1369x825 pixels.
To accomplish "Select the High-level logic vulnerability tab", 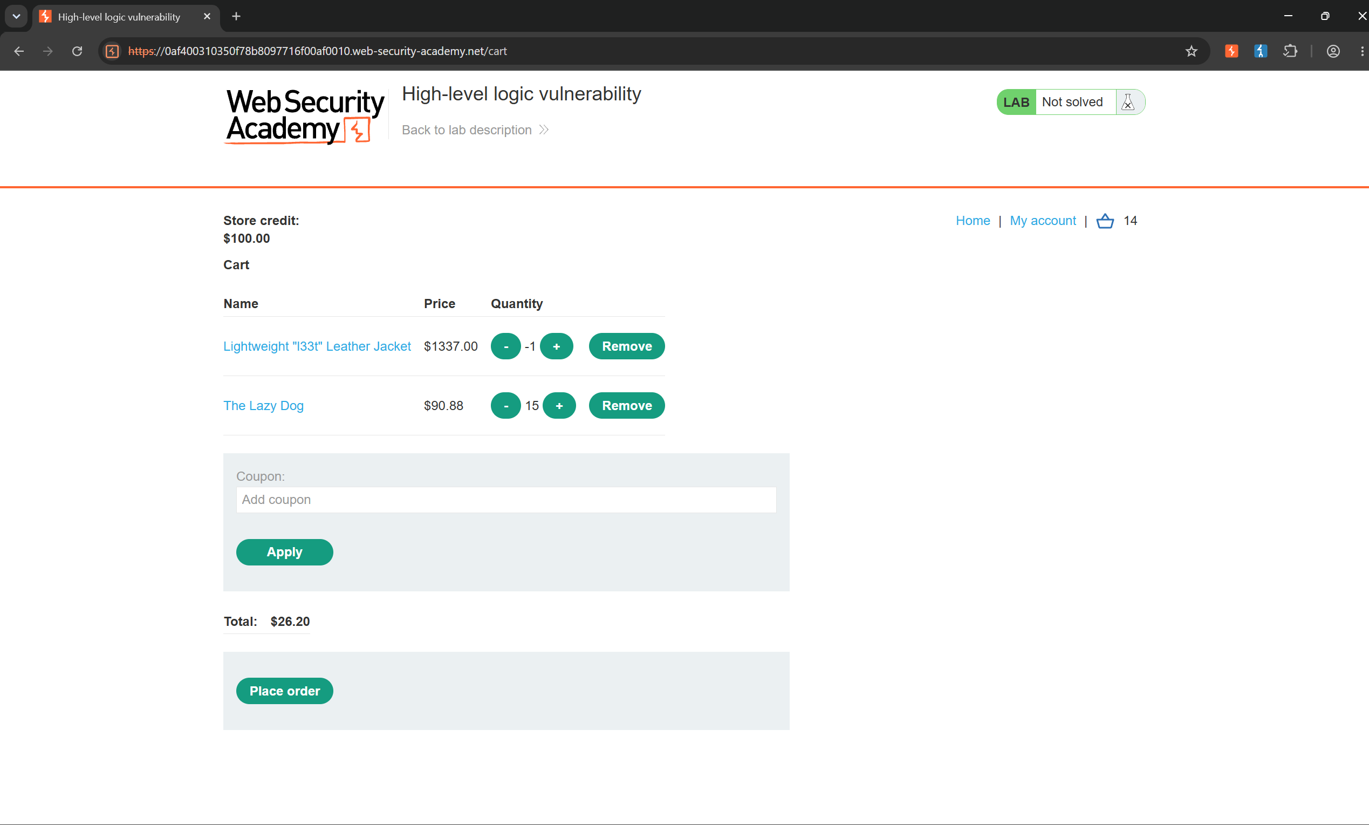I will (127, 17).
